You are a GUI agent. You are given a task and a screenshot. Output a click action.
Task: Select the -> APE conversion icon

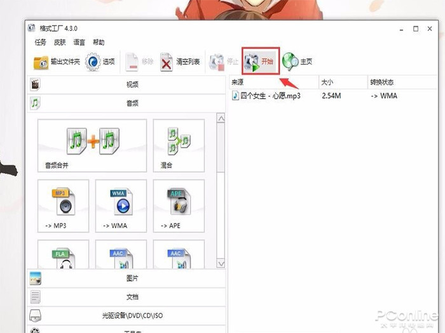[x=179, y=206]
